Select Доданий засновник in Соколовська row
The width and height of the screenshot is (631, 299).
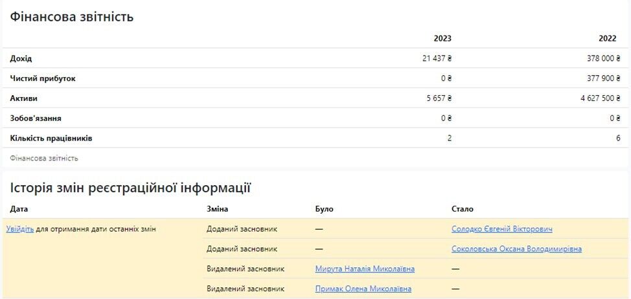point(242,249)
